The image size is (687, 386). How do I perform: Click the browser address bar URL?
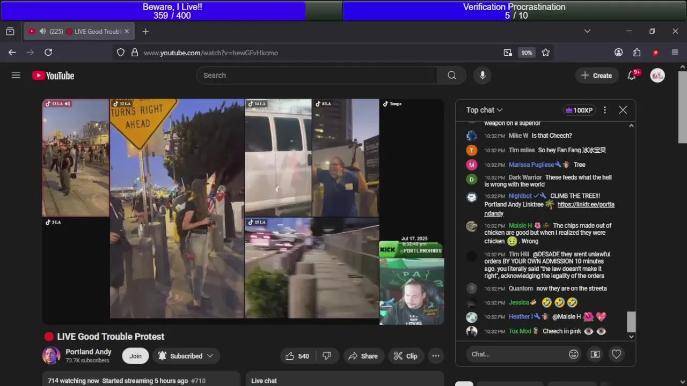tap(210, 53)
